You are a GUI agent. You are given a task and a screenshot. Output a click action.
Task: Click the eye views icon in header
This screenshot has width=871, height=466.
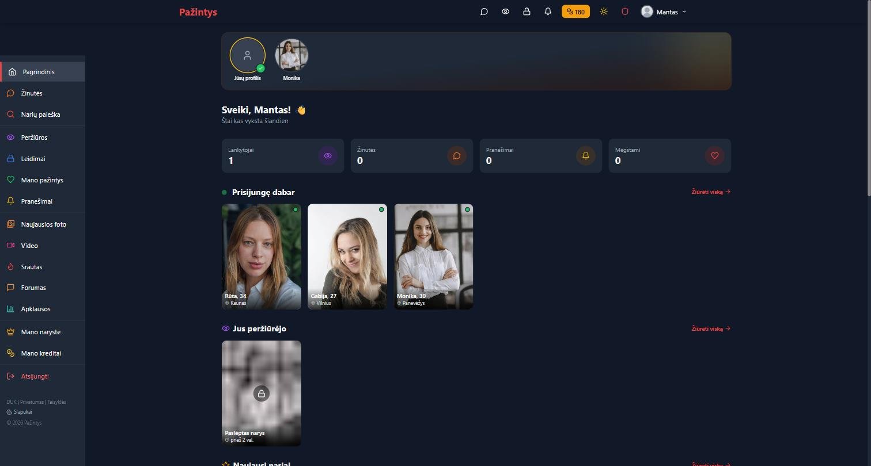click(505, 12)
